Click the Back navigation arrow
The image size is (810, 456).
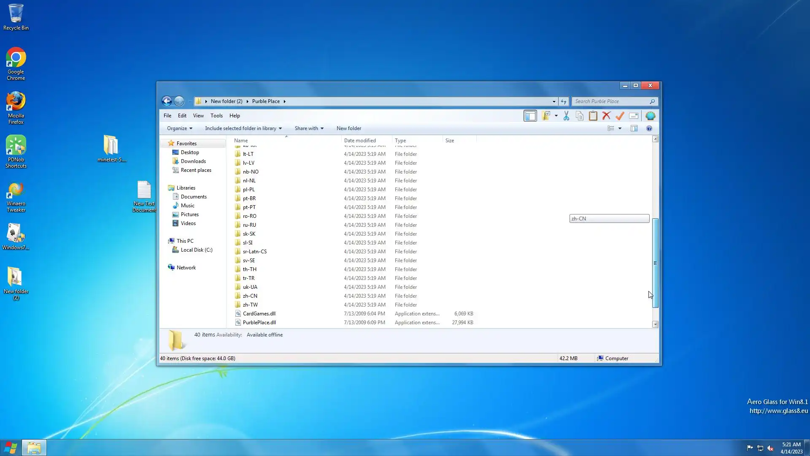167,101
